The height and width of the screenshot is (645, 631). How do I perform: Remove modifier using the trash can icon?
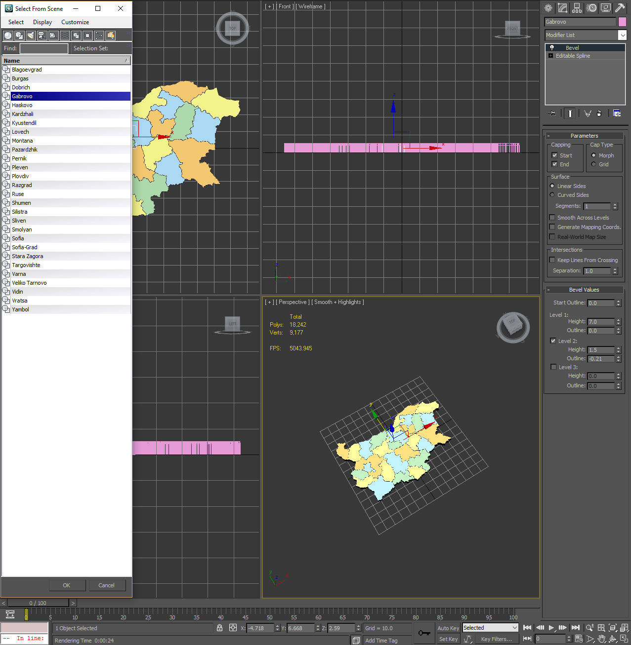599,114
